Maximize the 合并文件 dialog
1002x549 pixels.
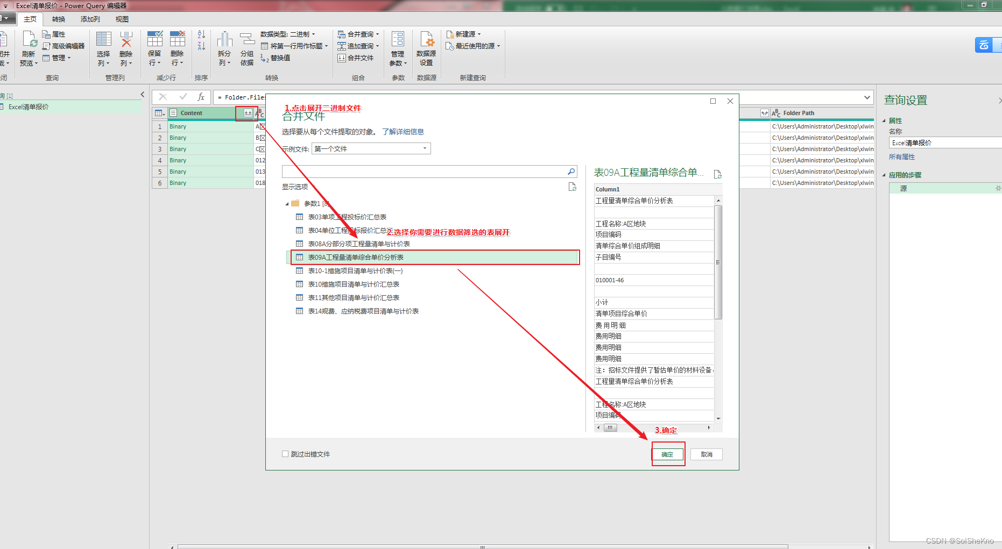click(x=713, y=101)
